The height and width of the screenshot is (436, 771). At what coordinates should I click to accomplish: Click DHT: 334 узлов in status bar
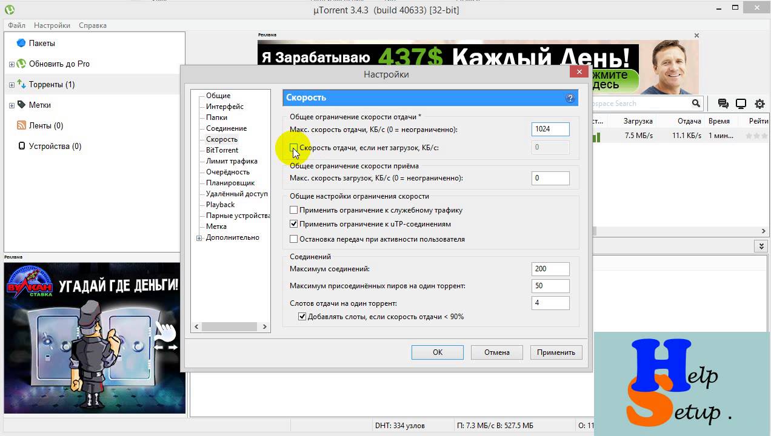pyautogui.click(x=400, y=426)
